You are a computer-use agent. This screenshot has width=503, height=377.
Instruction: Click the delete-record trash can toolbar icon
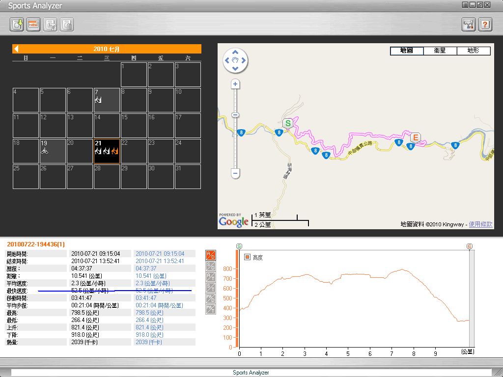click(67, 25)
